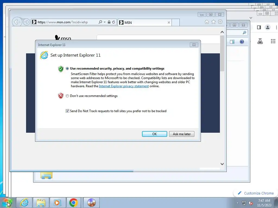Switch to Google Chrome on taskbar

(x=73, y=203)
